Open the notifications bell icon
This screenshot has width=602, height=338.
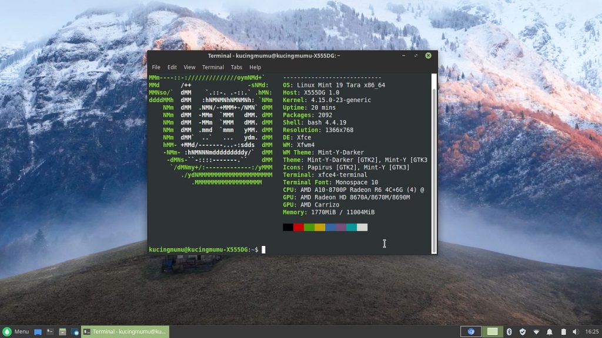(550, 332)
